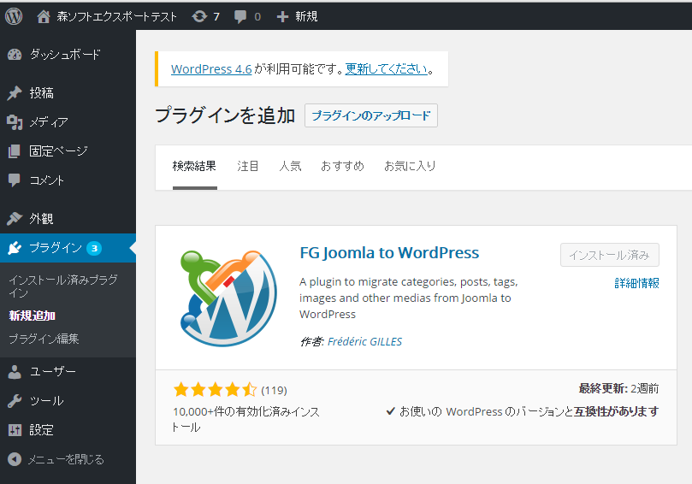Image resolution: width=692 pixels, height=484 pixels.
Task: Click インストール済み button
Action: (x=610, y=255)
